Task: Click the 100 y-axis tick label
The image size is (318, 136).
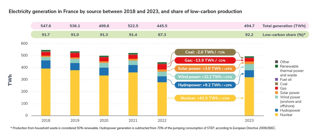Action: pos(25,104)
